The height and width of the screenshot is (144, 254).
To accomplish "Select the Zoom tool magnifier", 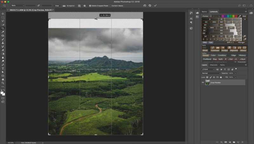I will pyautogui.click(x=3, y=83).
